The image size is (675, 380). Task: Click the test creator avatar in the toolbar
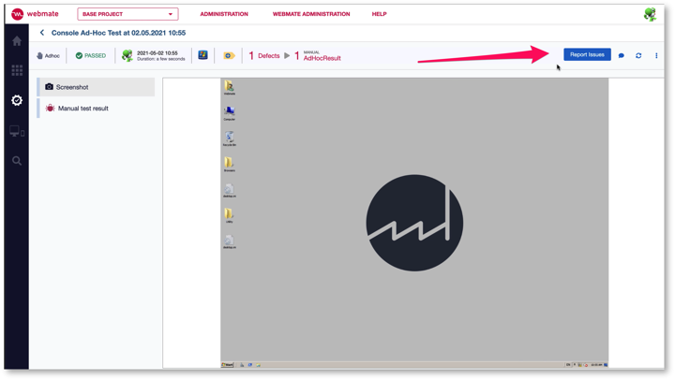point(127,55)
